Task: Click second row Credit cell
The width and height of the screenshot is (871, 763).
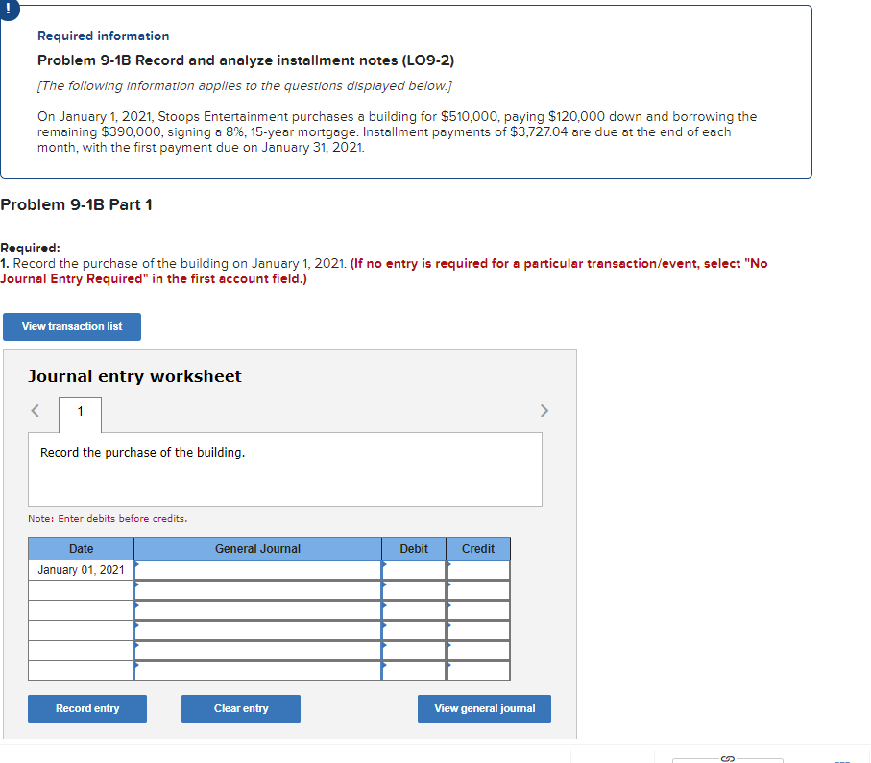Action: point(478,590)
